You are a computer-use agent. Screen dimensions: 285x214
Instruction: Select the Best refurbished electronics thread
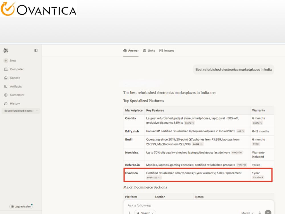[x=19, y=111]
